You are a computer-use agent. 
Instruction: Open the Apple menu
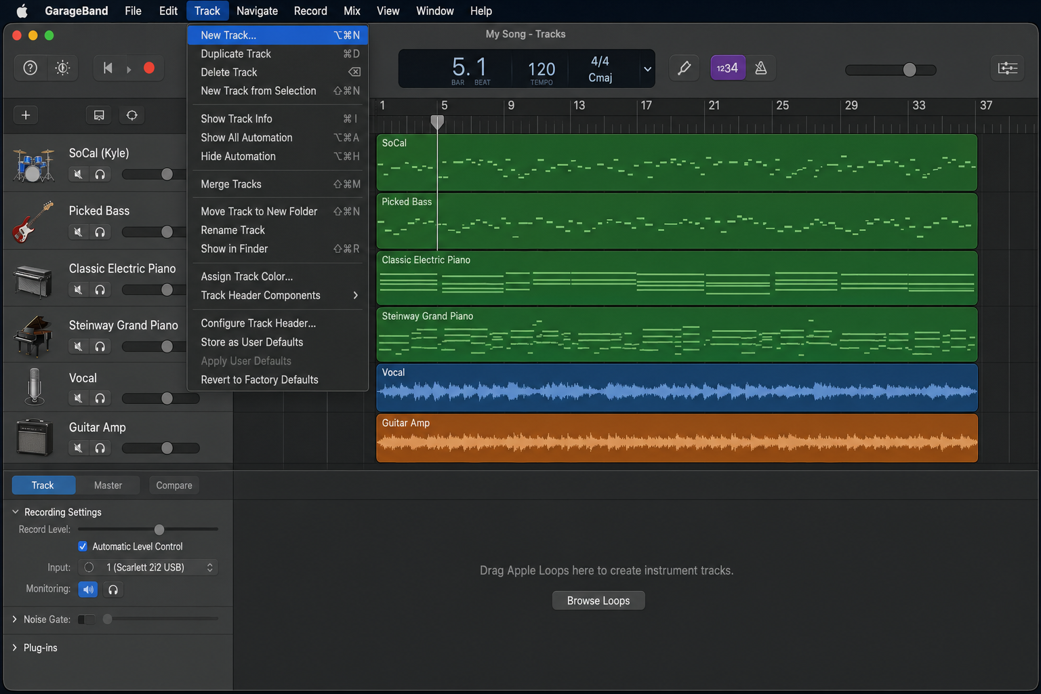pyautogui.click(x=22, y=11)
